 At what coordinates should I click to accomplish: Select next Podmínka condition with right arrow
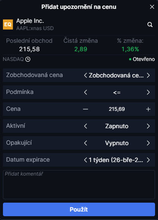pos(148,92)
